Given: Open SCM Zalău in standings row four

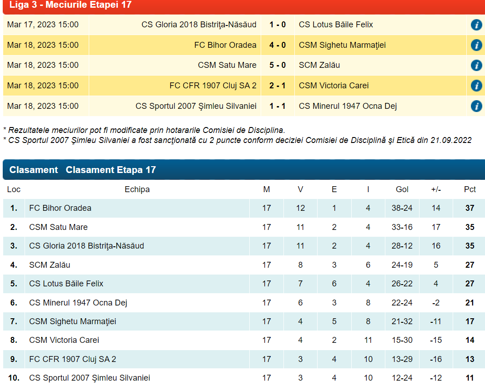Looking at the screenshot, I should (50, 265).
